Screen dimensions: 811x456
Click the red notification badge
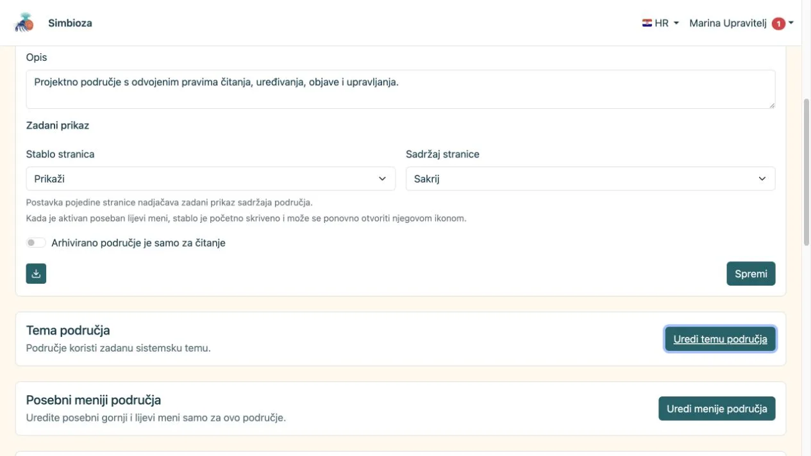(778, 24)
